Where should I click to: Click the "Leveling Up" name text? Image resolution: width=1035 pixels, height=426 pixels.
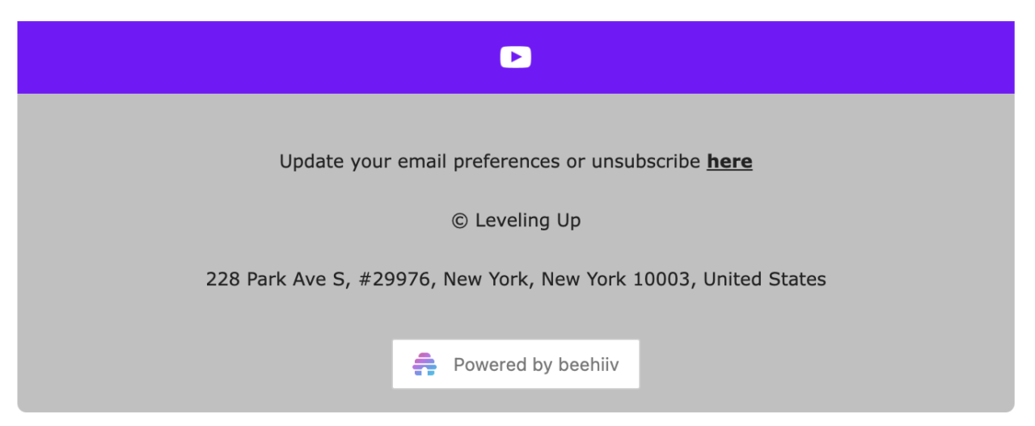click(527, 221)
